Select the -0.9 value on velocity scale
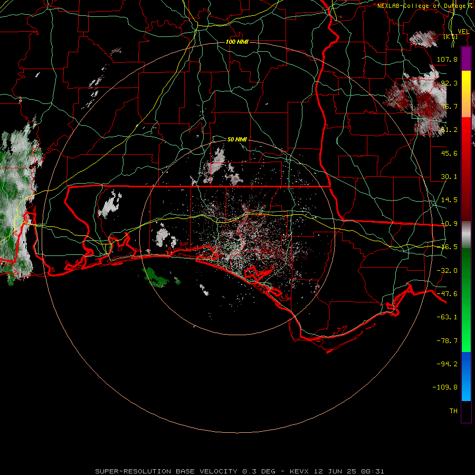 (449, 224)
